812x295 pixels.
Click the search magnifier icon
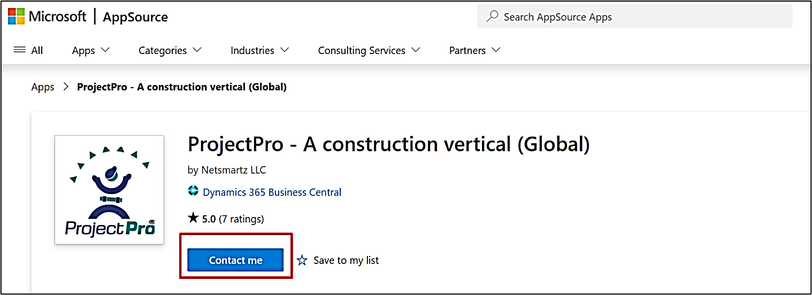click(x=492, y=17)
